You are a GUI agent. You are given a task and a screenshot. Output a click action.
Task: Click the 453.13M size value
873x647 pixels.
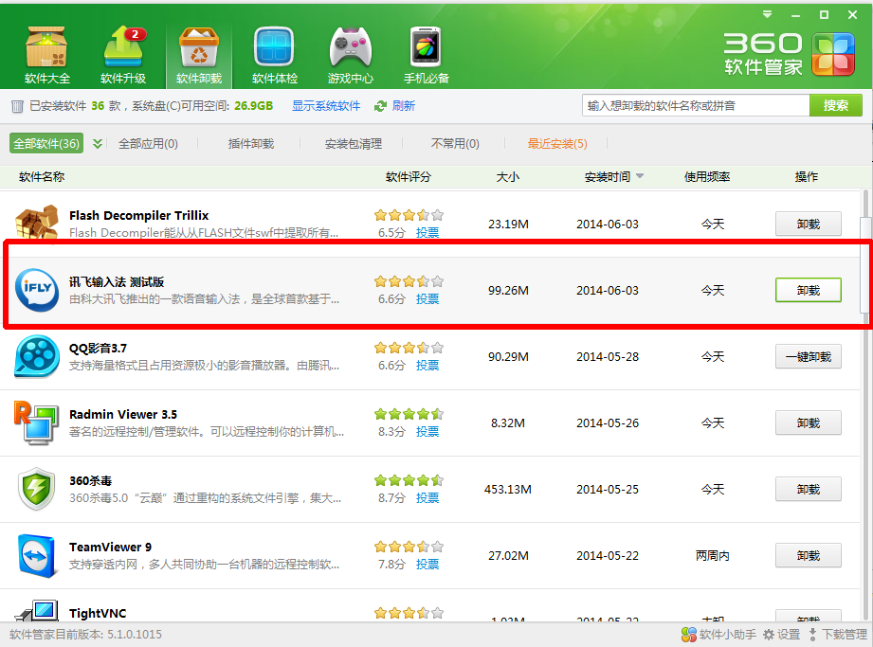(508, 490)
